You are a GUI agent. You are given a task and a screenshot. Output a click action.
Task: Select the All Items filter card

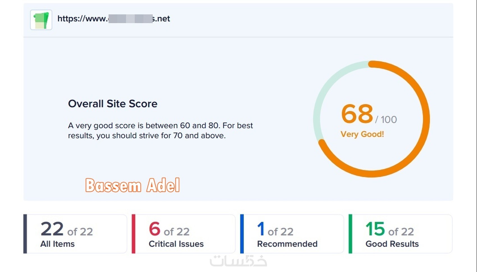75,234
